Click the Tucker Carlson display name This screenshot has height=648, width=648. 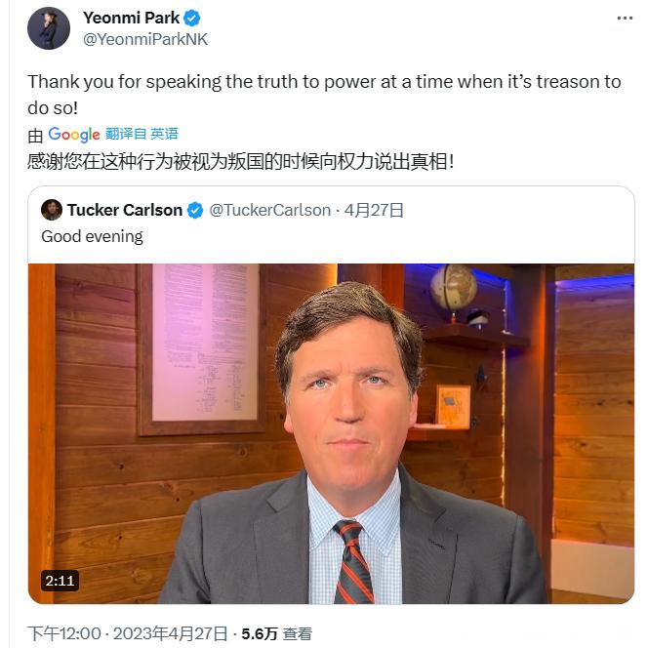click(x=125, y=211)
